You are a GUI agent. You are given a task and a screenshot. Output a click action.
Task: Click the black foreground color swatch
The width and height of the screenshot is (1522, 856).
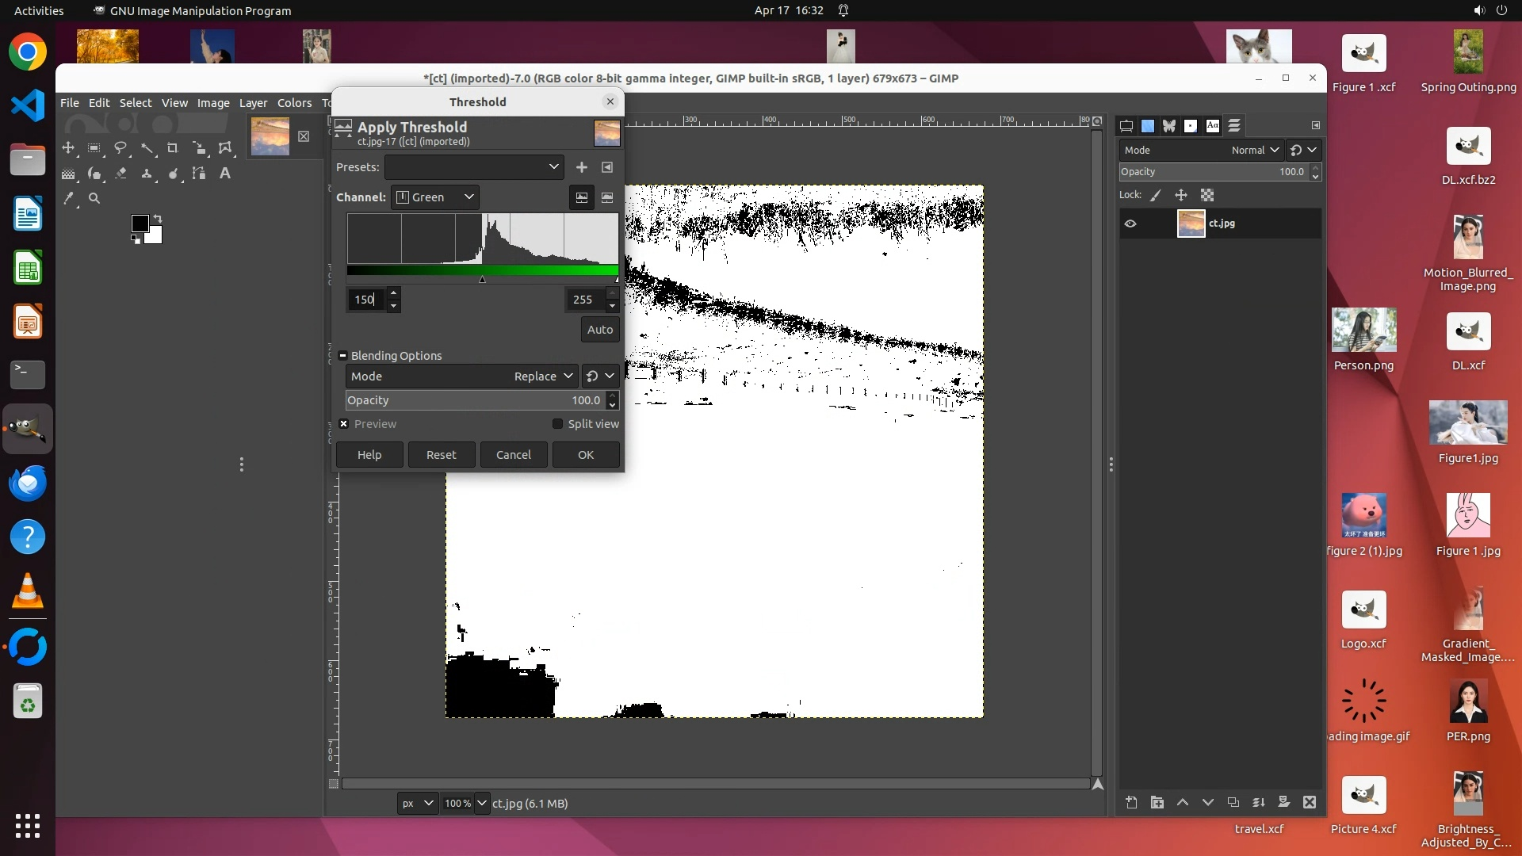[x=140, y=224]
